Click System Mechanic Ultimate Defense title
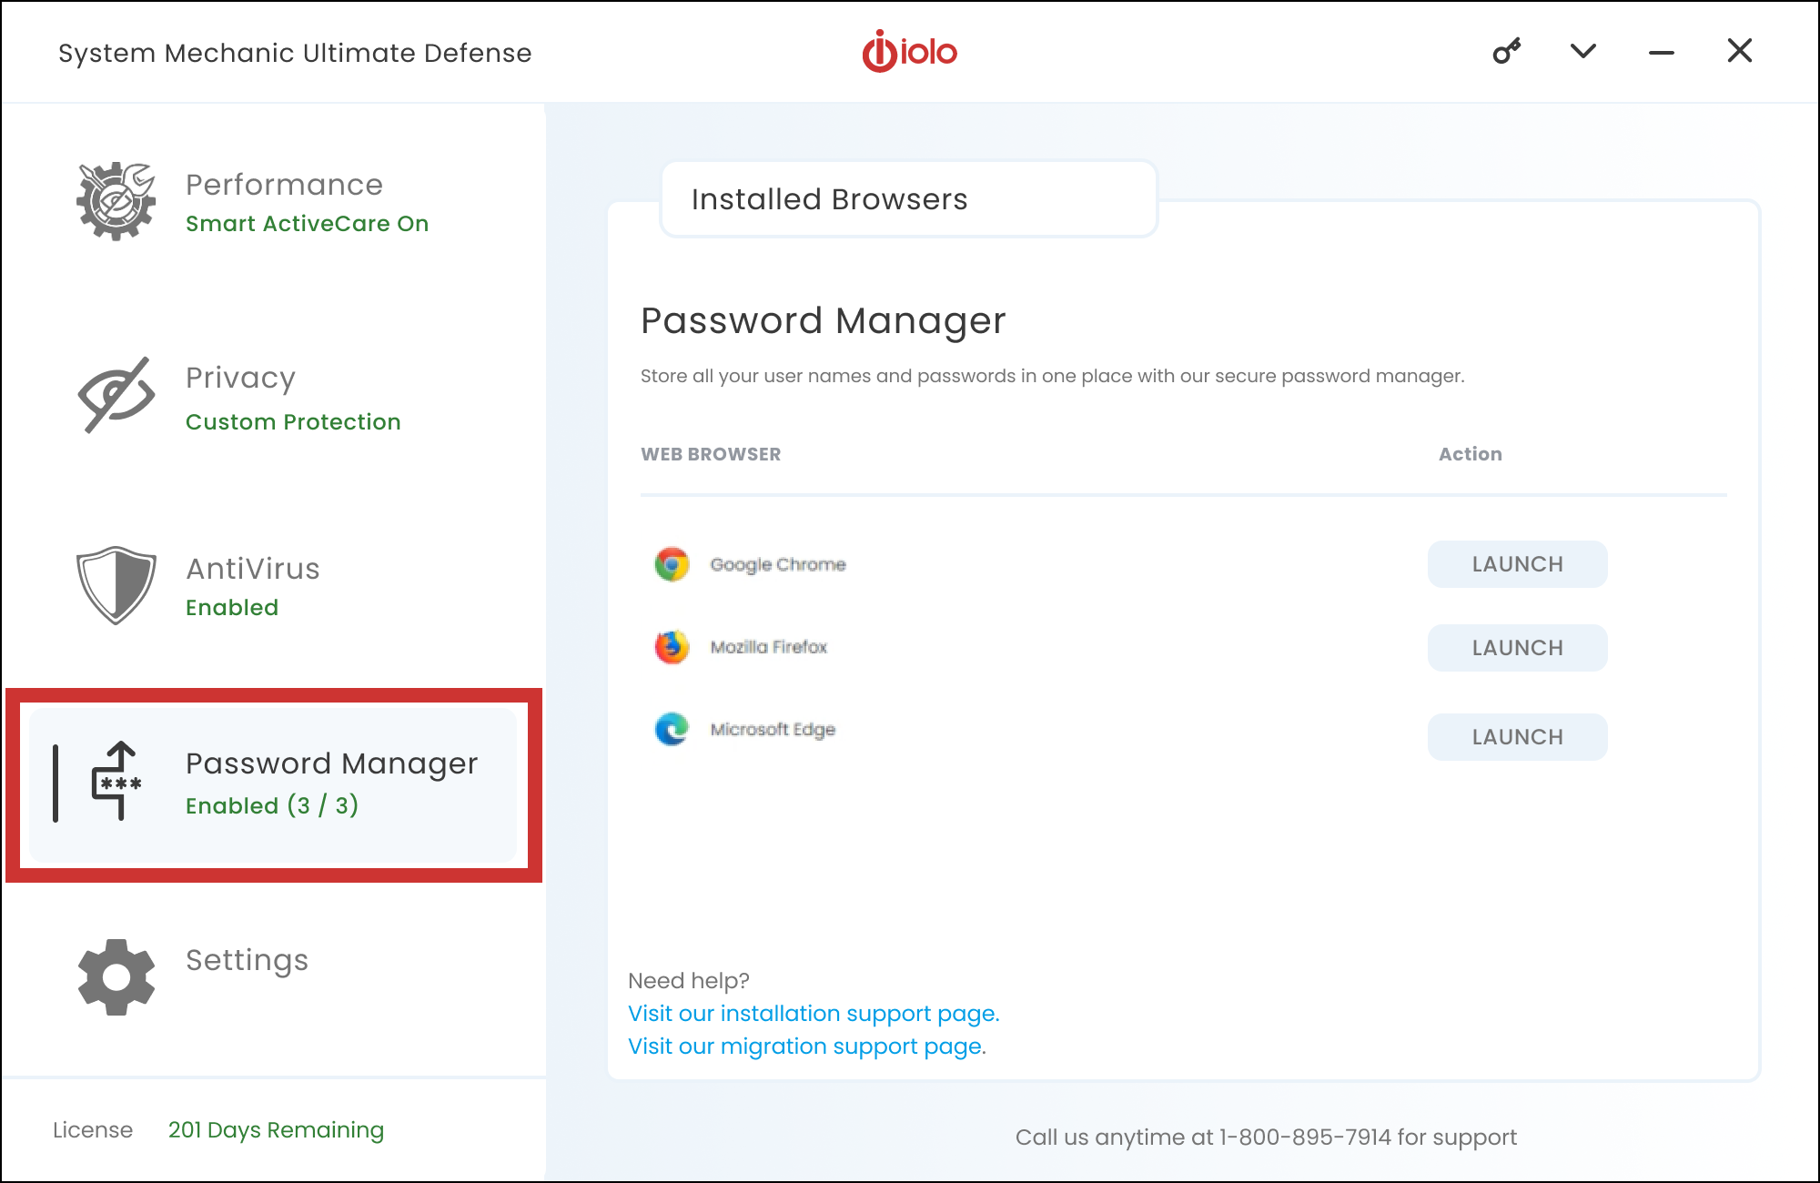The height and width of the screenshot is (1183, 1820). click(295, 53)
